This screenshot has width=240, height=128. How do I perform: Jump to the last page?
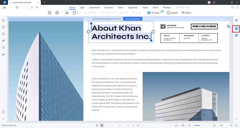[133, 126]
